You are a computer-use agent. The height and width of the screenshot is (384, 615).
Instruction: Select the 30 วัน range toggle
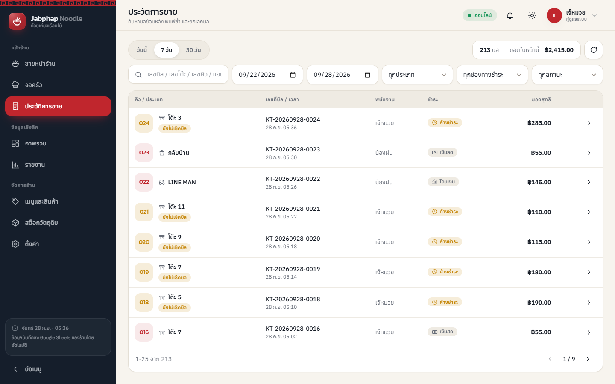coord(193,50)
